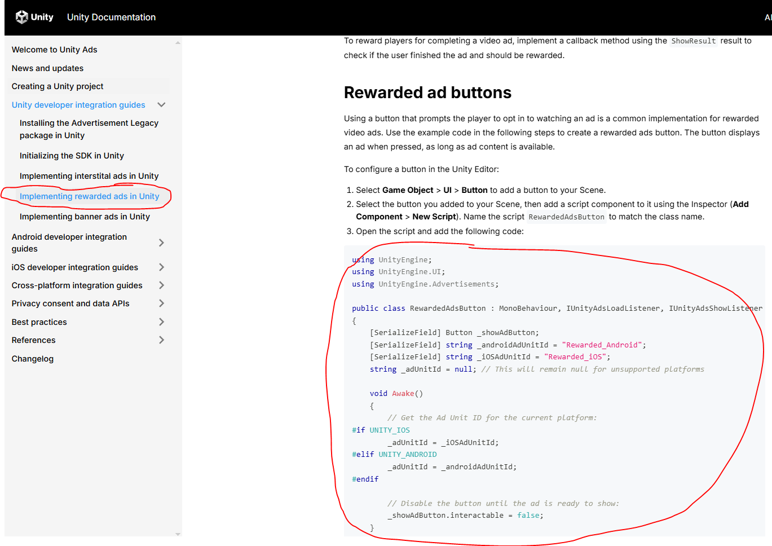Click the "Rewarded_iOS" string in code

pos(575,357)
